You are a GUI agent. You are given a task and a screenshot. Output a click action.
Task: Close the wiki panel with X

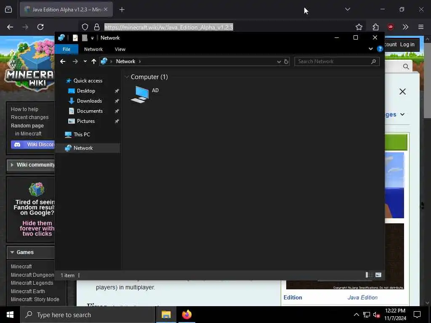coord(402,91)
